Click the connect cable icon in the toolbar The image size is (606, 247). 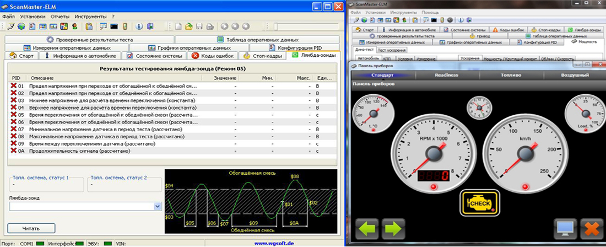[11, 26]
